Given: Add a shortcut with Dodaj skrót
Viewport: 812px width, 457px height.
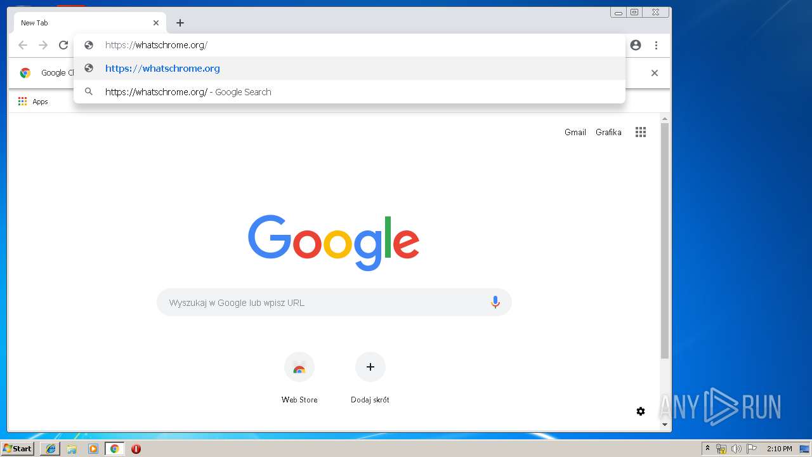Looking at the screenshot, I should point(370,378).
